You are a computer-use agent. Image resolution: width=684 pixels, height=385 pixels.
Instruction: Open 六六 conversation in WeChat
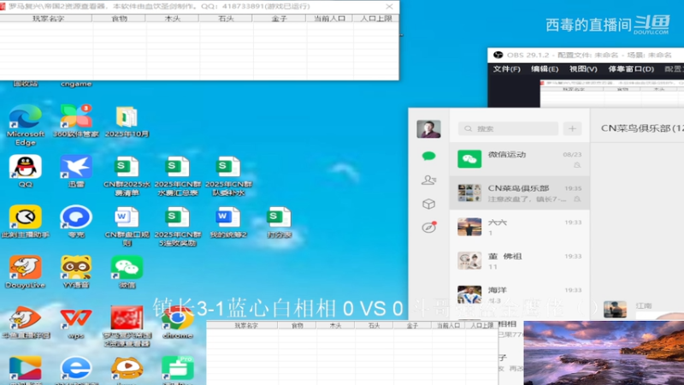(x=520, y=227)
